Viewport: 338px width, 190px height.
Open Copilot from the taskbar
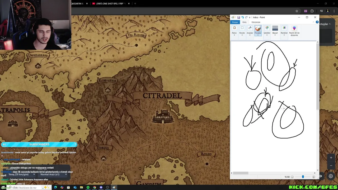tap(62, 187)
